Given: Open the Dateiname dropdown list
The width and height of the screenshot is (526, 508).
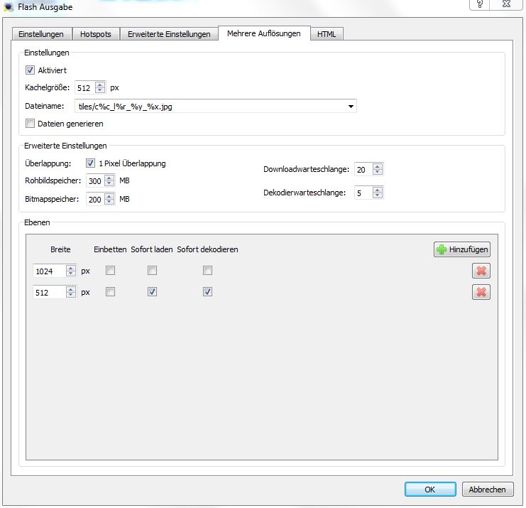Looking at the screenshot, I should (351, 107).
